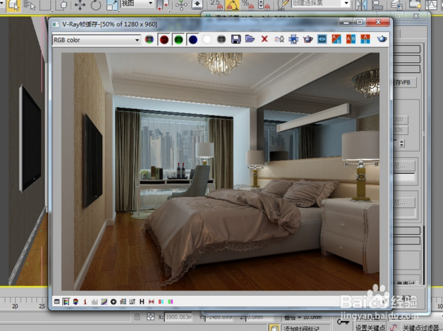Switch to monochromatic mode gray circle

(221, 40)
